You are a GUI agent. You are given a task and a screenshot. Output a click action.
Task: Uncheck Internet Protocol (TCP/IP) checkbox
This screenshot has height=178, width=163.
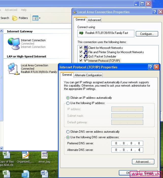point(81,61)
